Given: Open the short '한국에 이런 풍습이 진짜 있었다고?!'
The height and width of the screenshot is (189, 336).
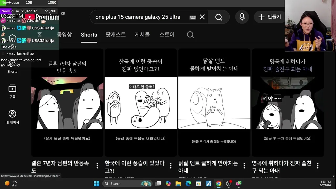Looking at the screenshot, I should [x=141, y=103].
